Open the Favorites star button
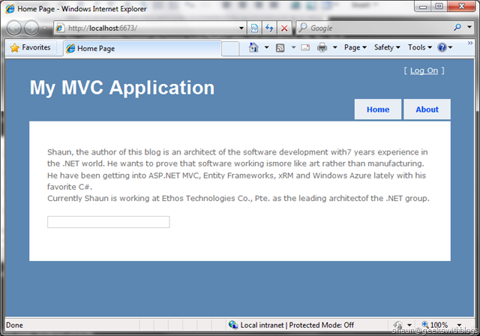The width and height of the screenshot is (480, 336). pos(30,47)
